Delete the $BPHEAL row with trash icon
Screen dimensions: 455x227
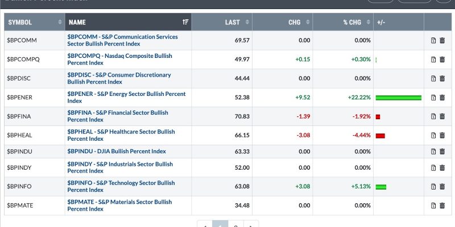tap(442, 135)
